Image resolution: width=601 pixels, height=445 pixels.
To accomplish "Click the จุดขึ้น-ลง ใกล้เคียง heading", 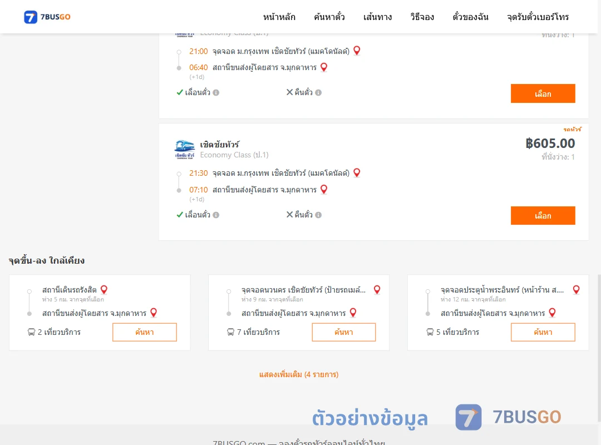I will pos(46,261).
